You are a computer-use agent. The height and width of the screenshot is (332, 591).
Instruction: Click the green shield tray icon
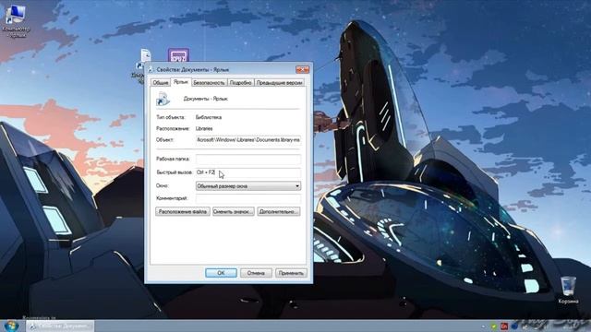493,326
